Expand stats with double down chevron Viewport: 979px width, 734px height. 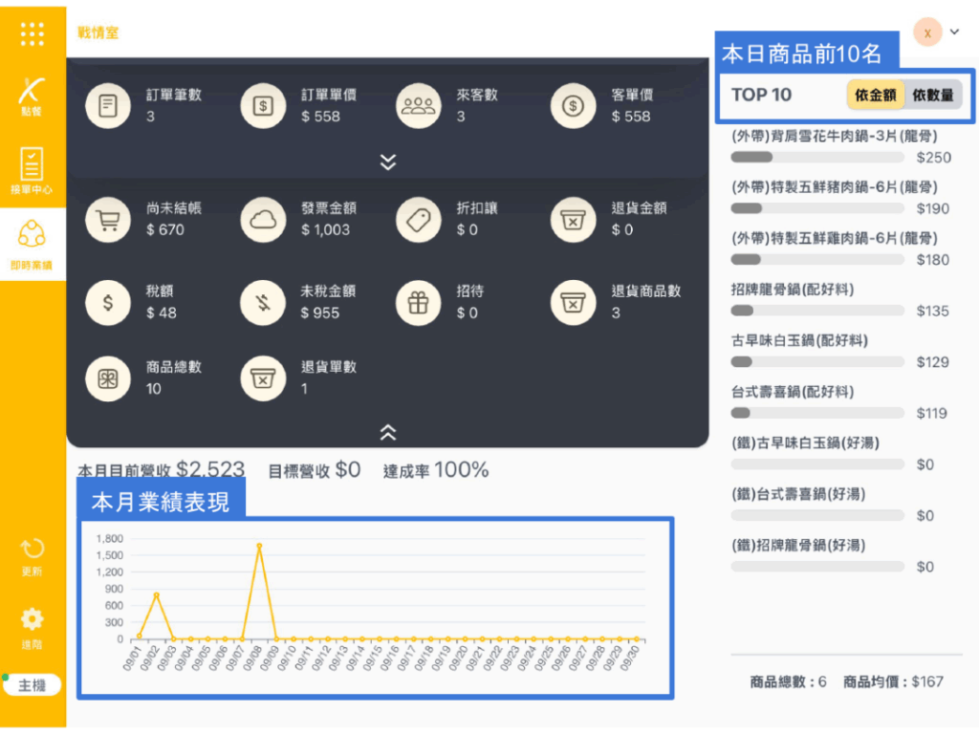(387, 162)
